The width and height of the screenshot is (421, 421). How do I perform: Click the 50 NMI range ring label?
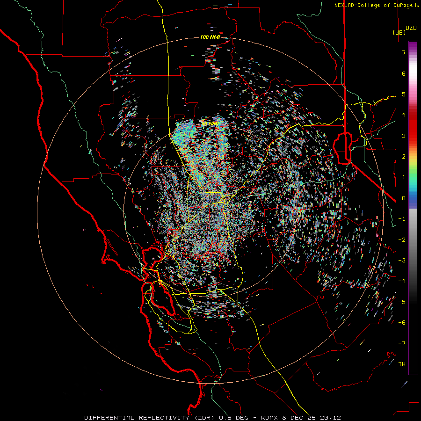coord(210,124)
